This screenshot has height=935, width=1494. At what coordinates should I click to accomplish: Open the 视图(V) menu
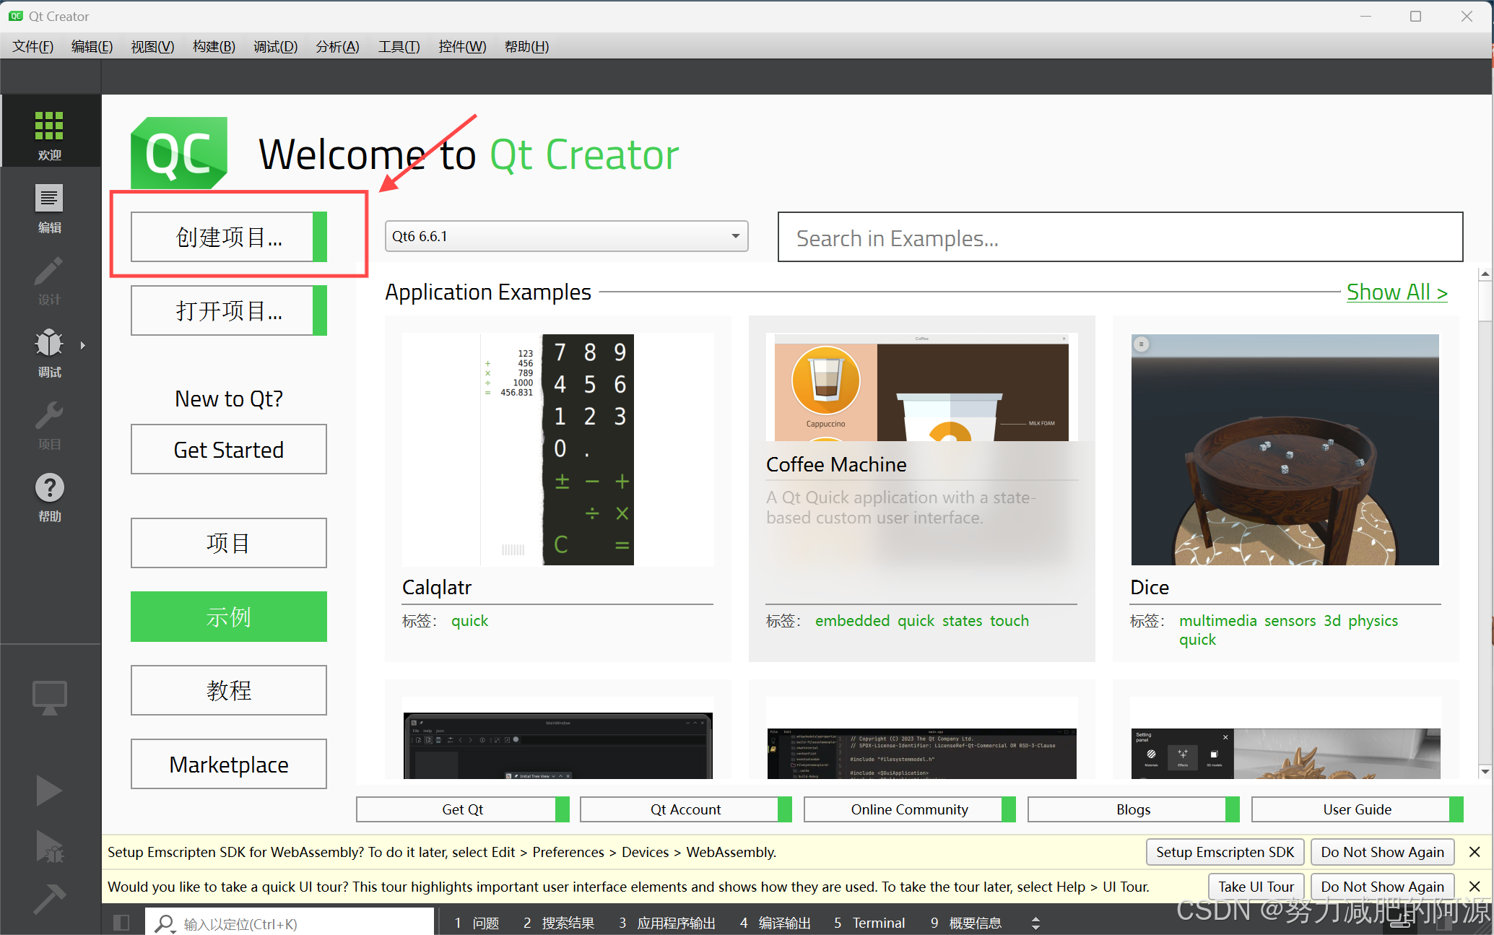pos(152,46)
